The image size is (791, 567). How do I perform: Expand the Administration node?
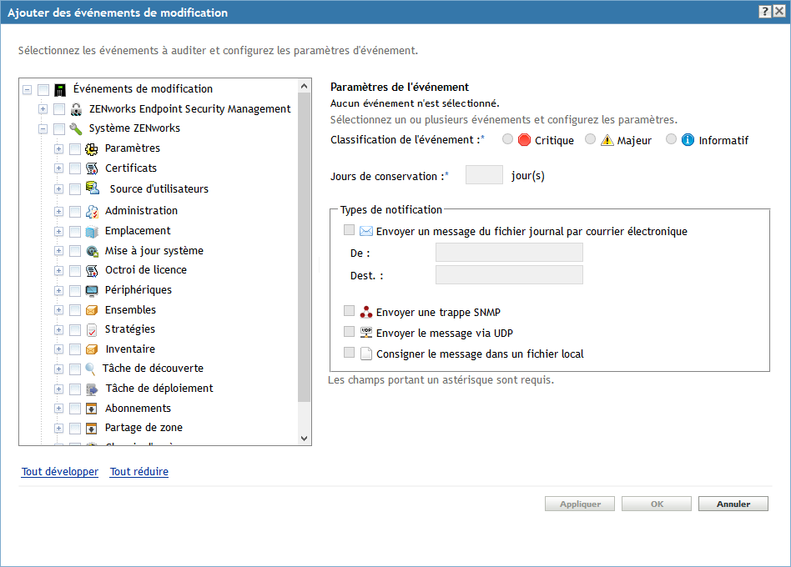coord(58,212)
